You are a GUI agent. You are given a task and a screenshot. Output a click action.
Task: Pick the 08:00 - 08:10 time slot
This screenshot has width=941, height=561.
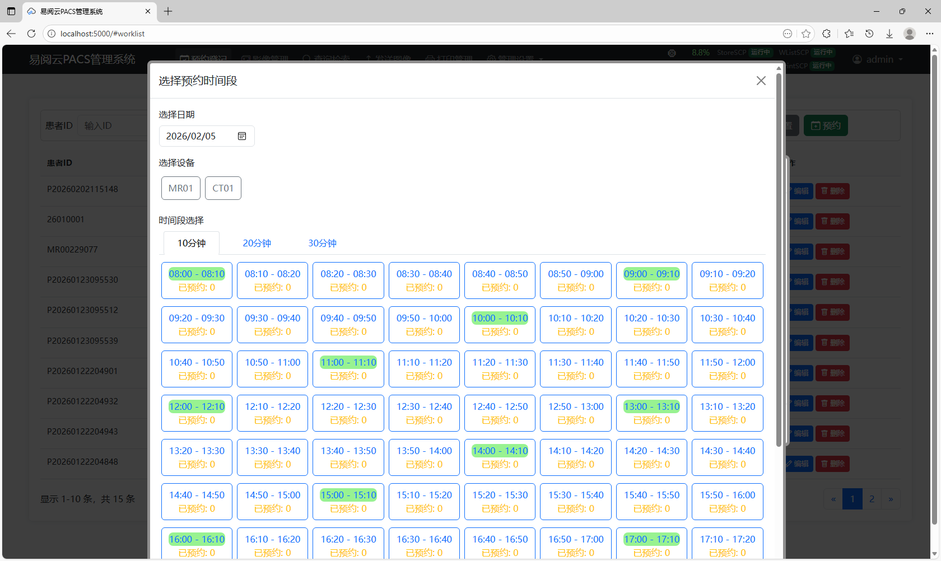(197, 280)
